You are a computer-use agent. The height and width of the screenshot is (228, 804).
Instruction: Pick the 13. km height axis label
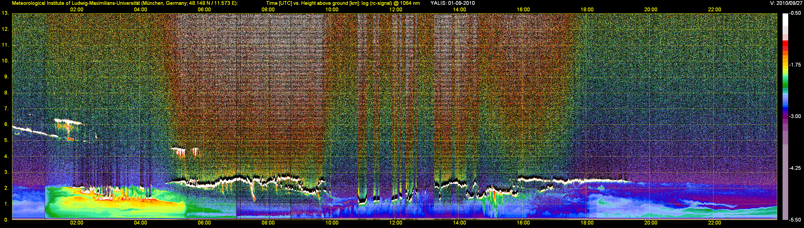point(5,13)
